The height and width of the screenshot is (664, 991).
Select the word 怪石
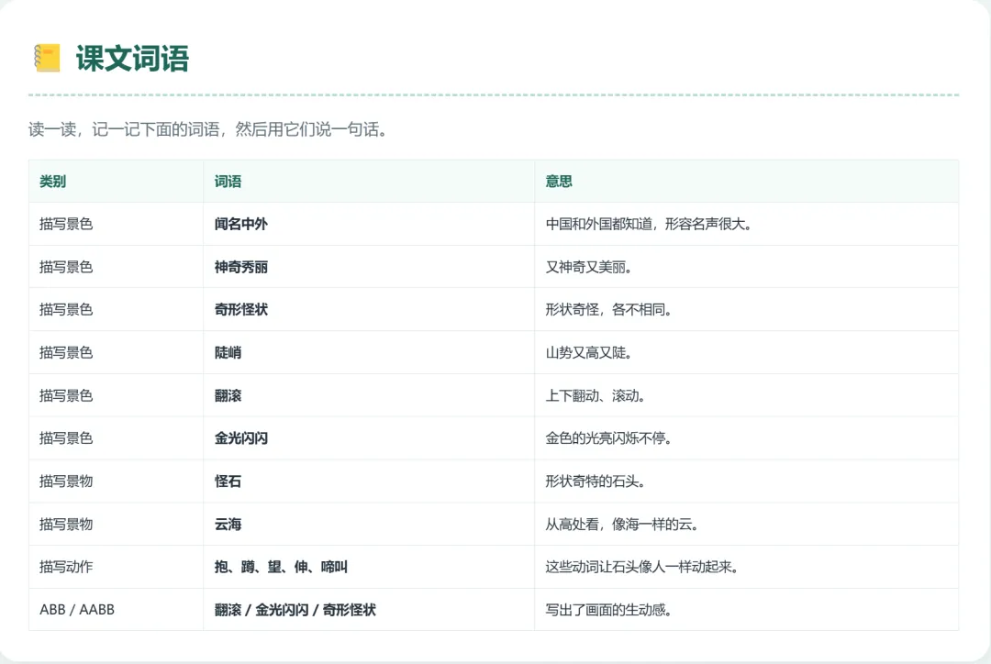(x=228, y=481)
